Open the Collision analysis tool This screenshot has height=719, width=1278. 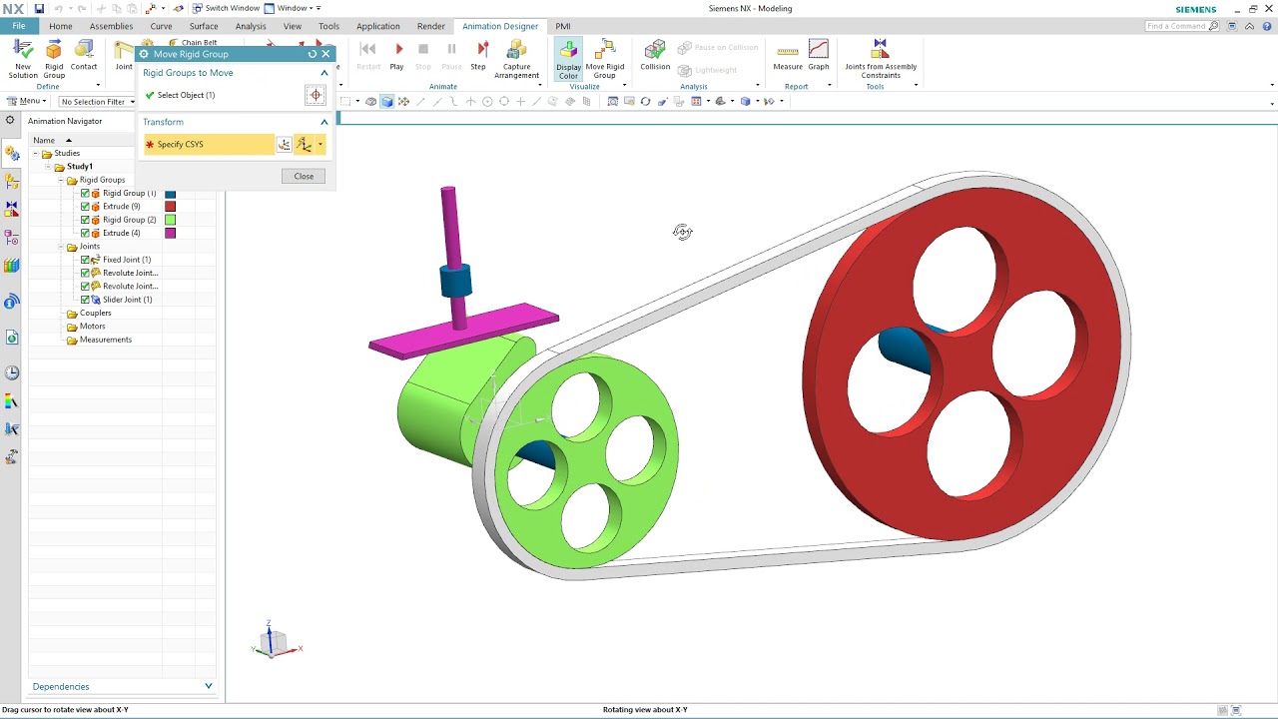click(x=655, y=56)
